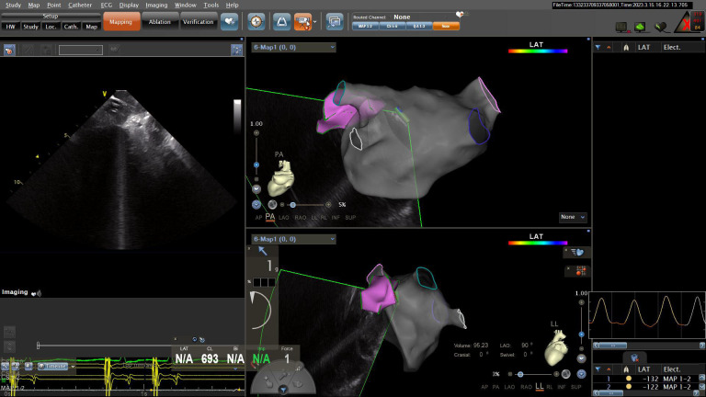Click the orange camera catheter toolbar icon

coord(303,22)
